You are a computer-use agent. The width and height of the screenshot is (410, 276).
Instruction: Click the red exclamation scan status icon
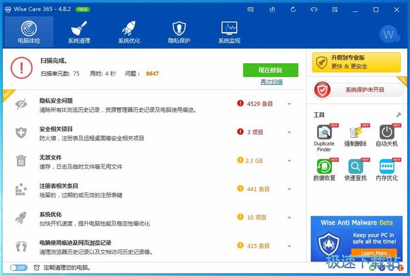tap(21, 67)
